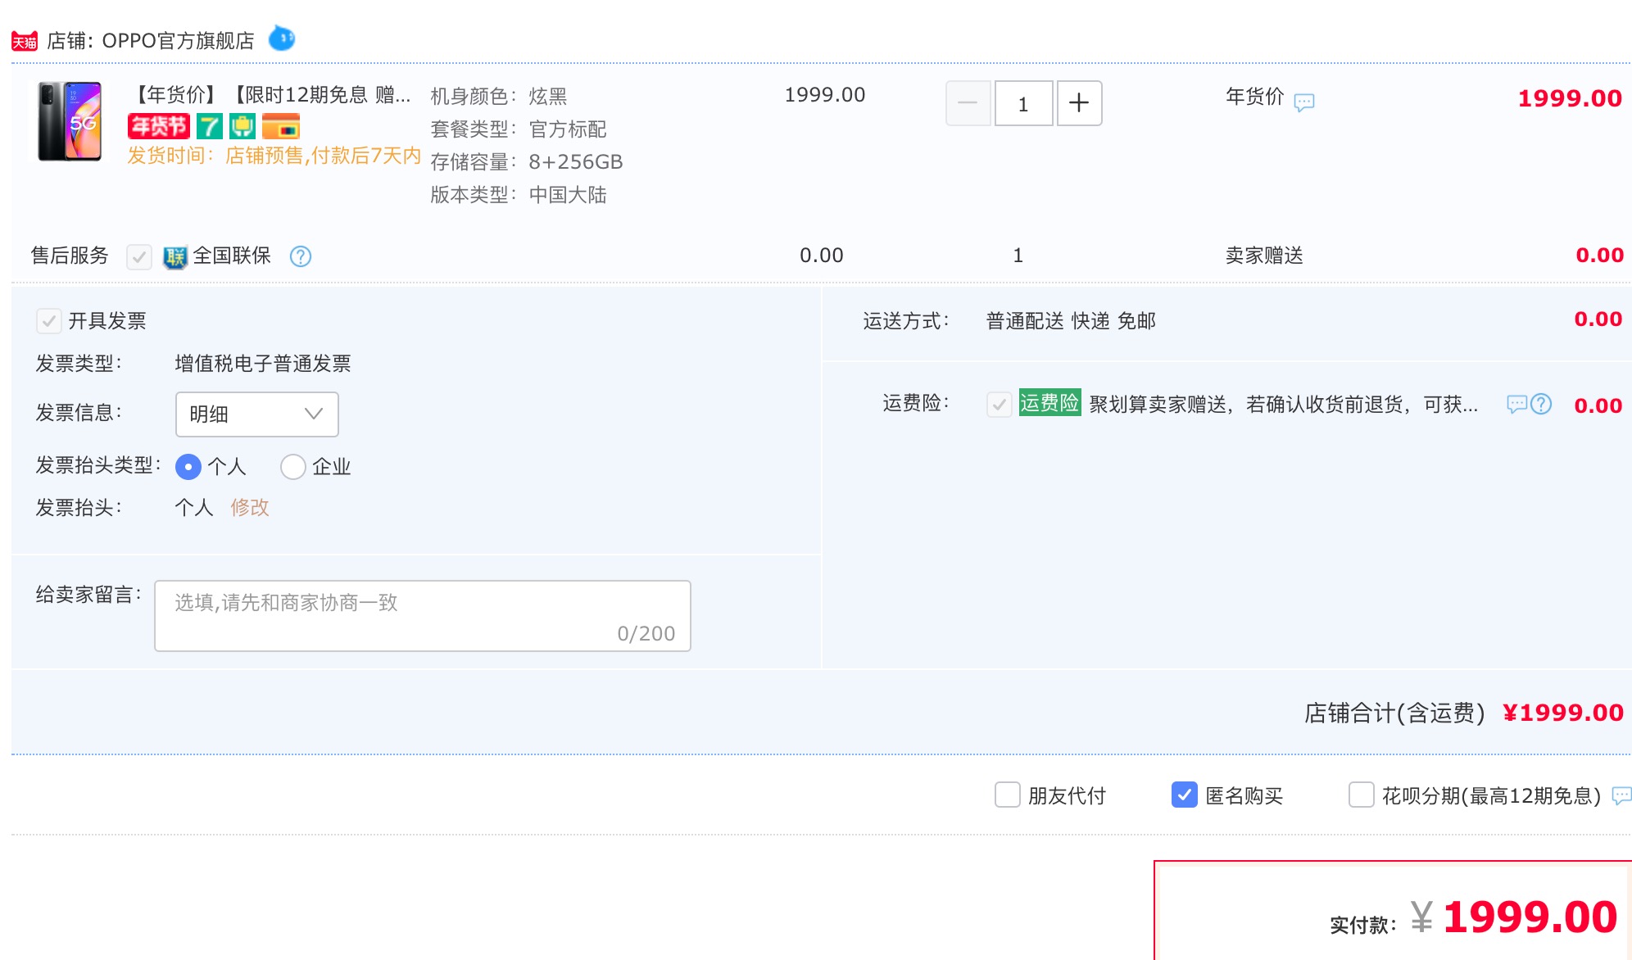Open Wangwang chat with the OPPO store
This screenshot has width=1632, height=960.
tap(282, 38)
